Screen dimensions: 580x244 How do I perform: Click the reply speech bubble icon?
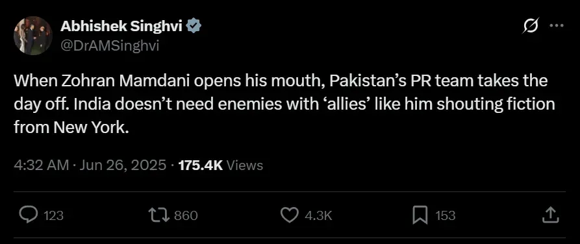click(28, 215)
